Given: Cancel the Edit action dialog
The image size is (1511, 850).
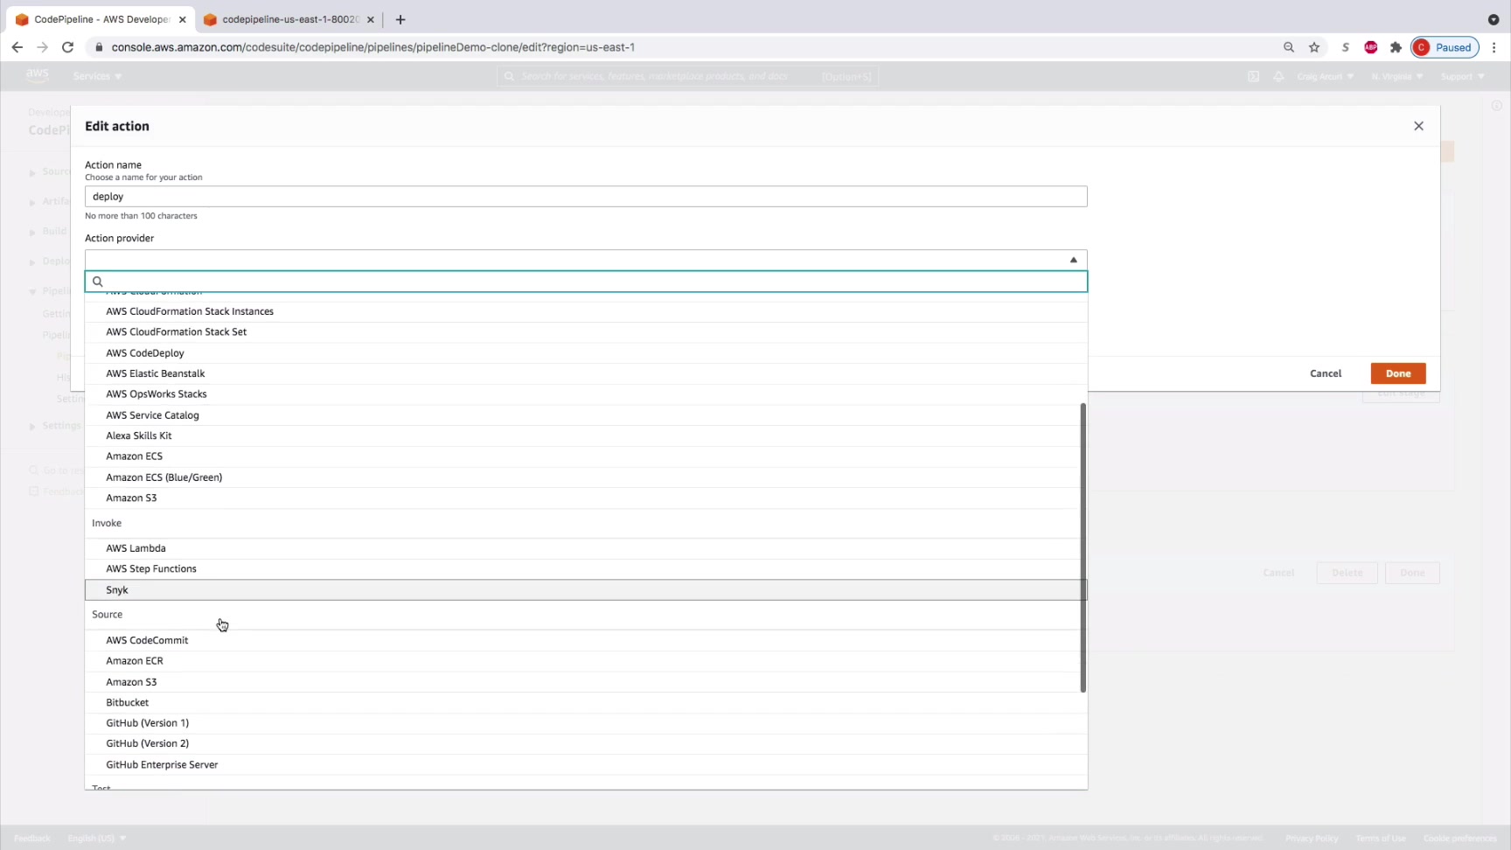Looking at the screenshot, I should click(x=1326, y=373).
